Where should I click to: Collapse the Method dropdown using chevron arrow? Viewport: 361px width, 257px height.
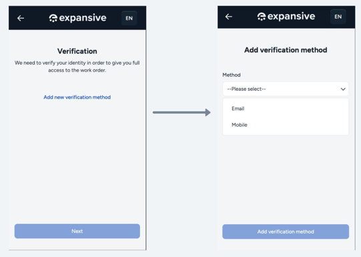pyautogui.click(x=343, y=89)
